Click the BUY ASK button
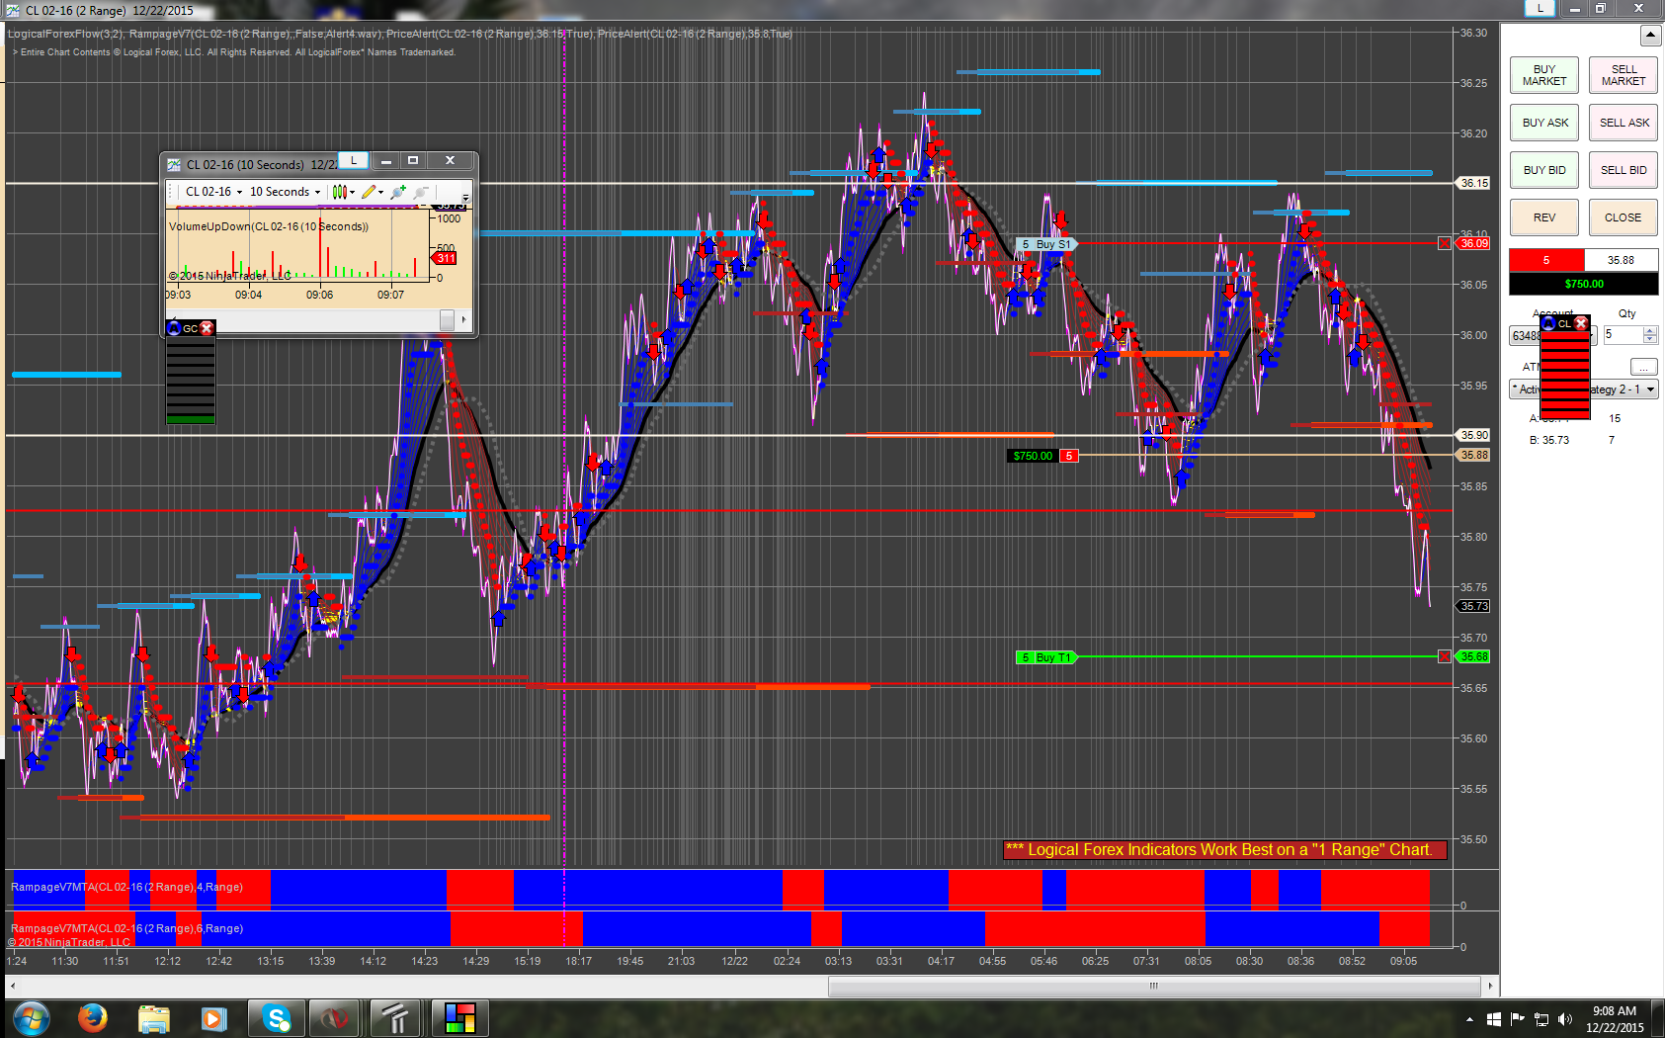1665x1038 pixels. [x=1544, y=123]
